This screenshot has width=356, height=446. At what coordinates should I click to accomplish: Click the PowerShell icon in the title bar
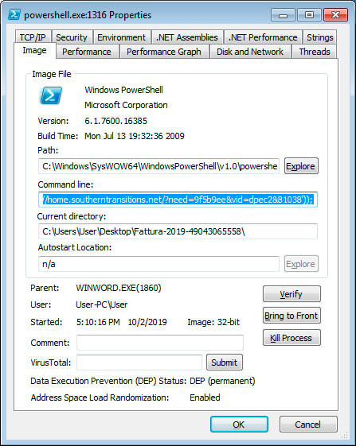coord(14,14)
